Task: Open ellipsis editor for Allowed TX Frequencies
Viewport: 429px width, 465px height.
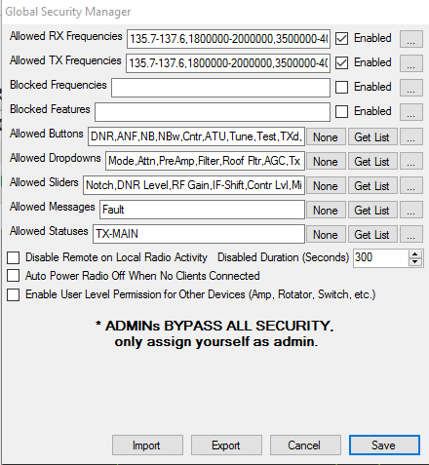Action: [x=411, y=63]
